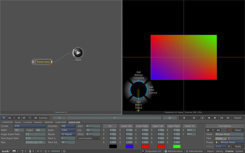245x153 pixels.
Task: Open the ANIMATION tab
Action: (49, 122)
